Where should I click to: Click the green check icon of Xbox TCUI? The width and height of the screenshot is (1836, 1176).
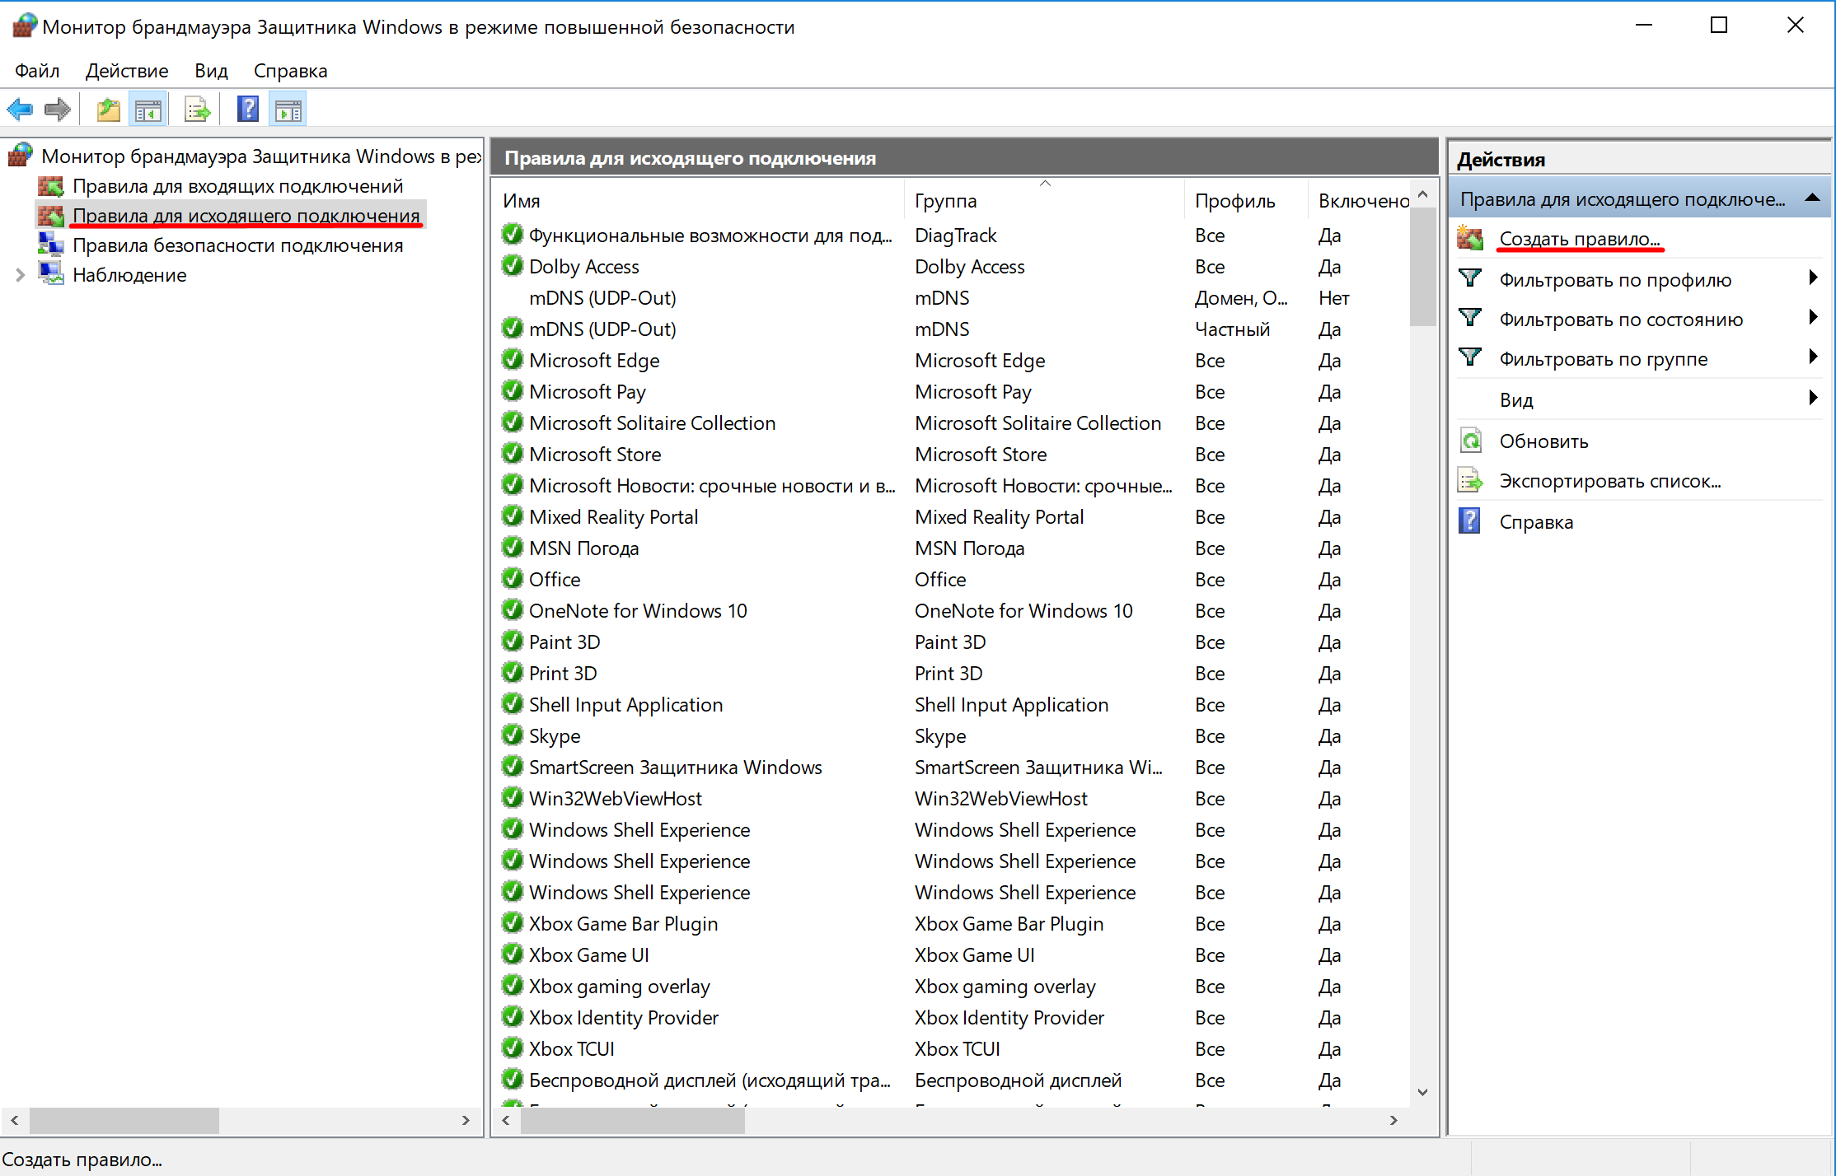point(513,1048)
